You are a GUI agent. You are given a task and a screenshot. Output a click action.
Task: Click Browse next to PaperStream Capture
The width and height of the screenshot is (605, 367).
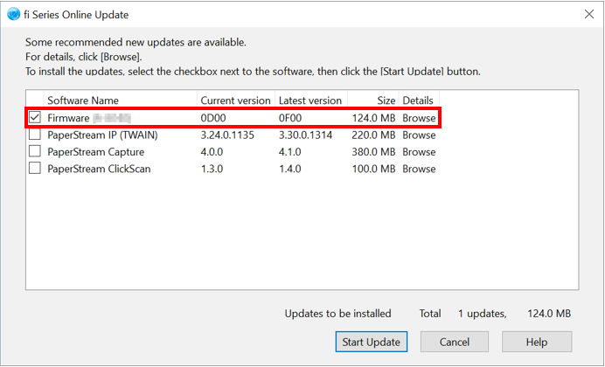[x=419, y=152]
